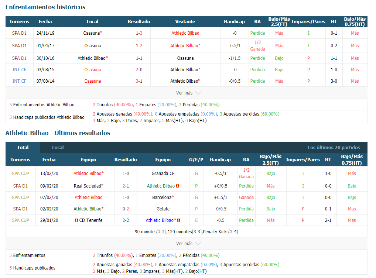Open Osasuna link in the 07/08/14 row
Viewport: 376px width, 278px height.
click(93, 81)
